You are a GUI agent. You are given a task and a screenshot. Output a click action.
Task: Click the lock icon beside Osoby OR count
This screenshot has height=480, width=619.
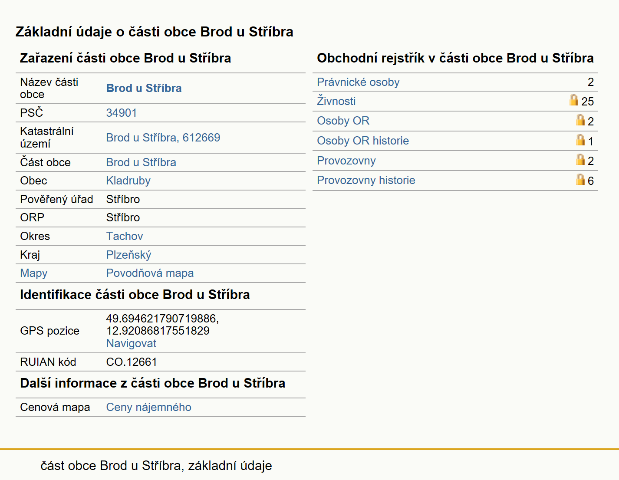pos(580,120)
